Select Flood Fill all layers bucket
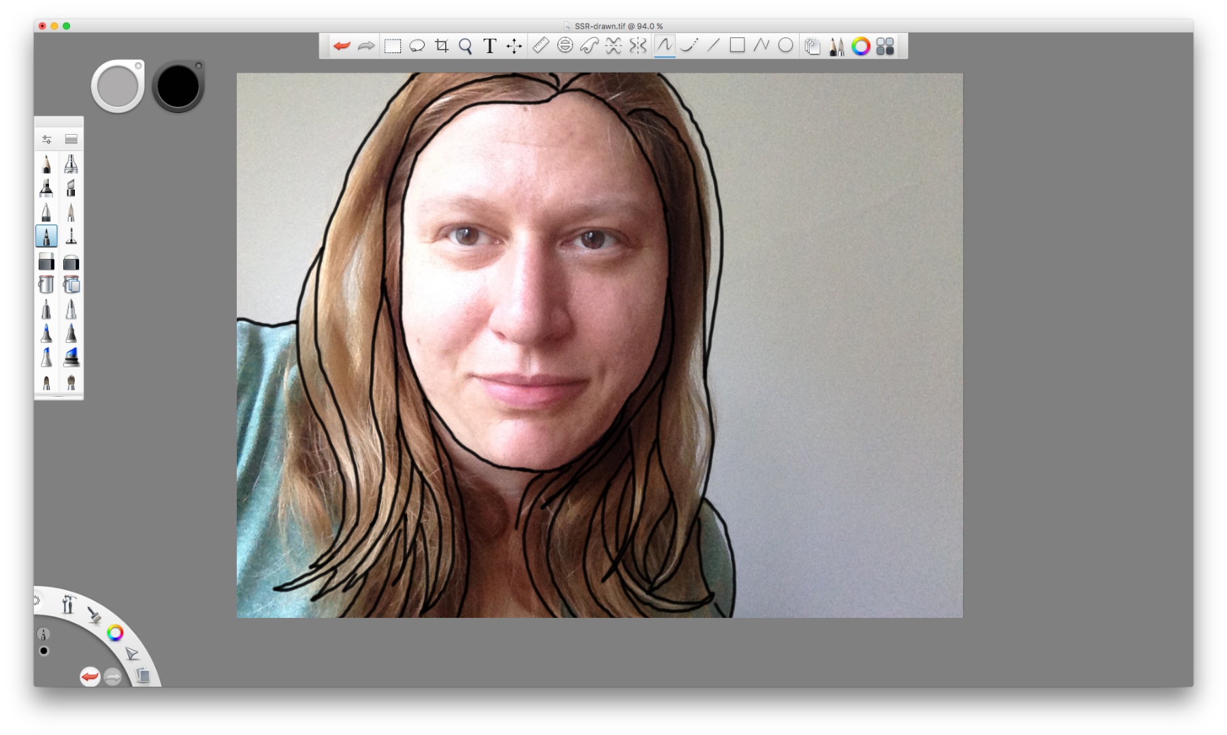This screenshot has height=735, width=1227. [71, 284]
